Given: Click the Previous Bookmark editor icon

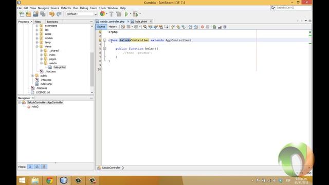Looking at the screenshot, I should tap(173, 27).
